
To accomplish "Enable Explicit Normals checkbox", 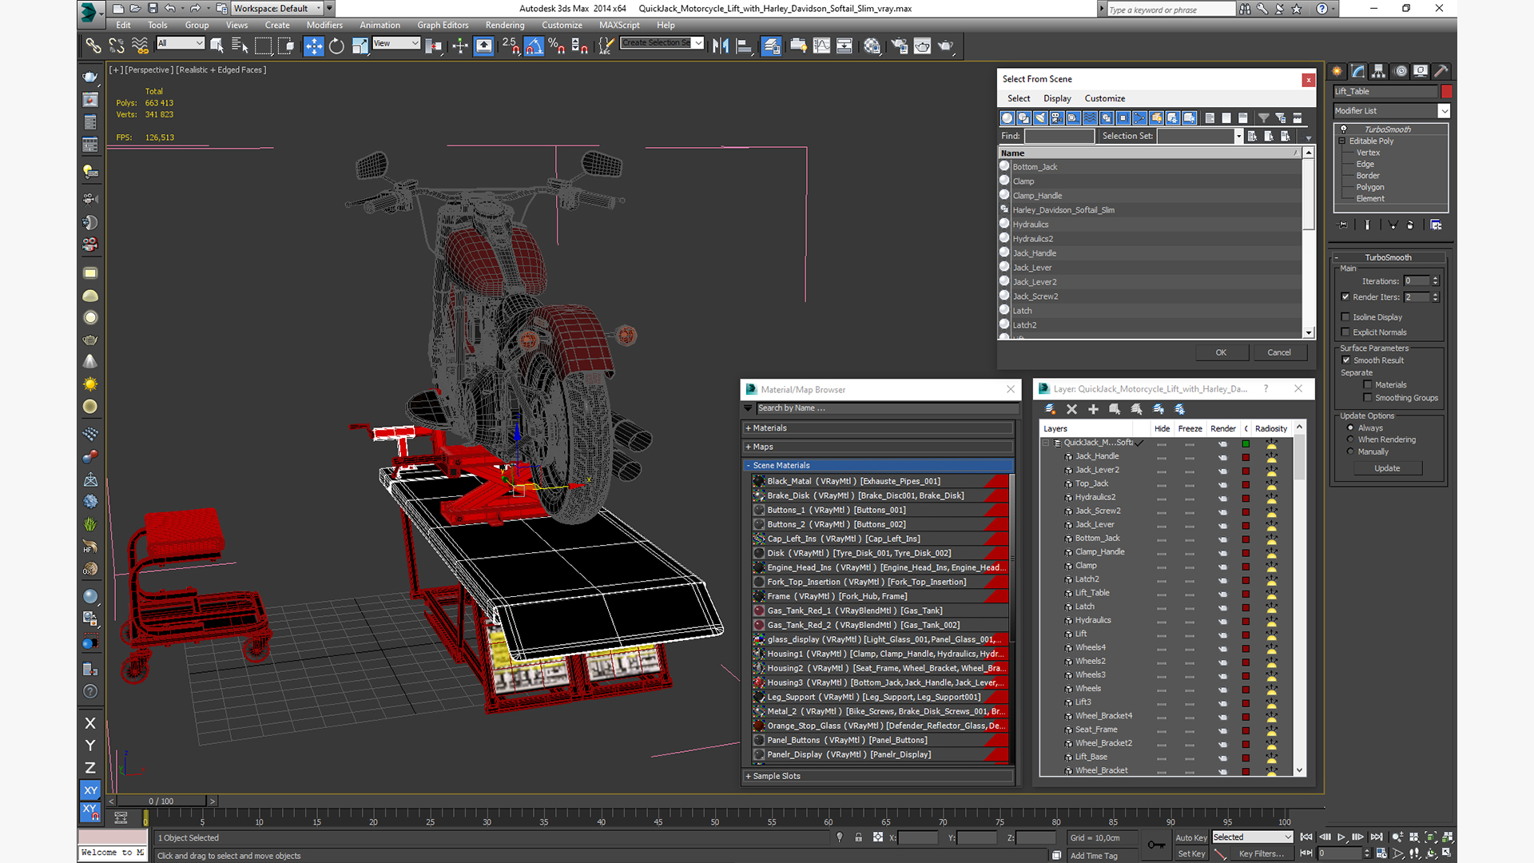I will [x=1345, y=332].
